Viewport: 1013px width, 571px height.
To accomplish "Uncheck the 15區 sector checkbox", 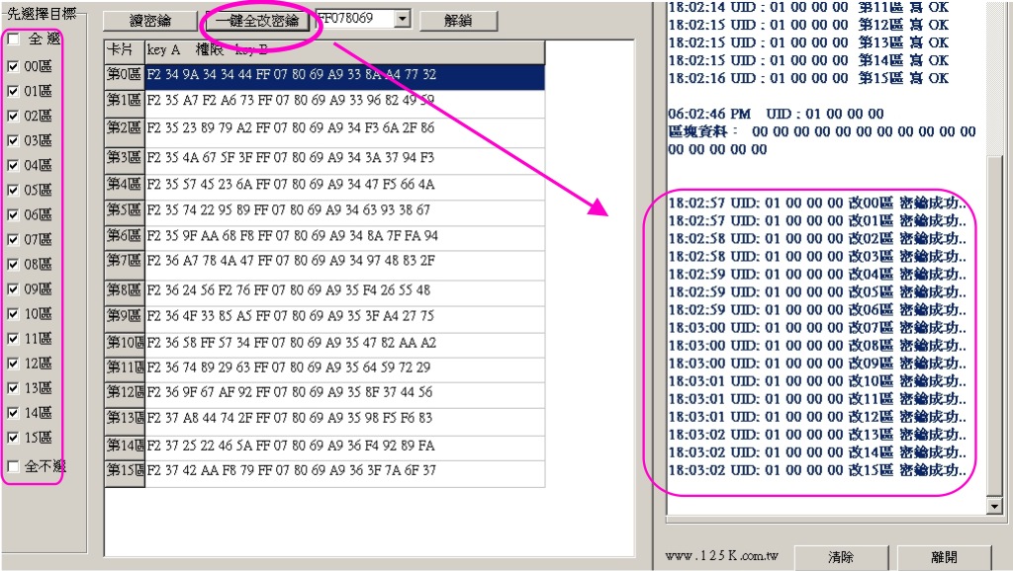I will tap(13, 438).
